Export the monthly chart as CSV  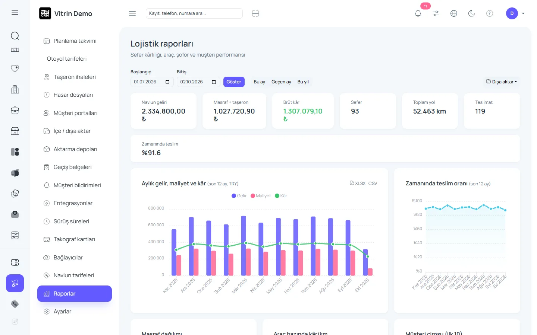tap(373, 184)
